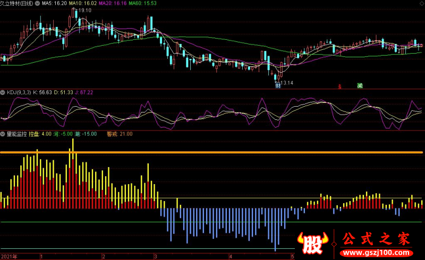Click the 量能监控 indicator name
Screen dimensions: 425x260
[x=17, y=134]
